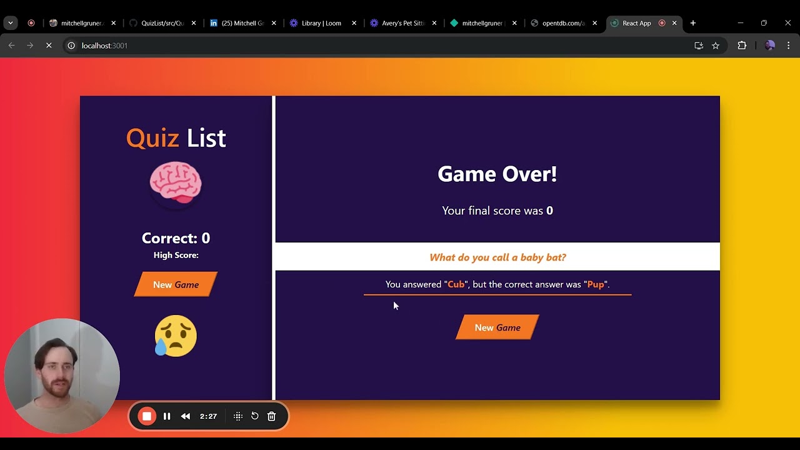Open a new browser tab
800x450 pixels.
pyautogui.click(x=692, y=23)
